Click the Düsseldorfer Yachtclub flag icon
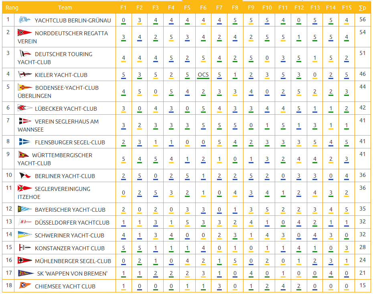 (x=25, y=222)
